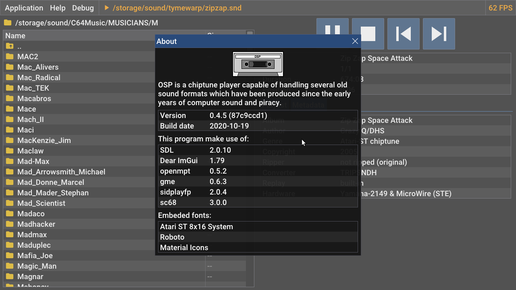
Task: Click the Madmax folder icon
Action: pyautogui.click(x=10, y=235)
